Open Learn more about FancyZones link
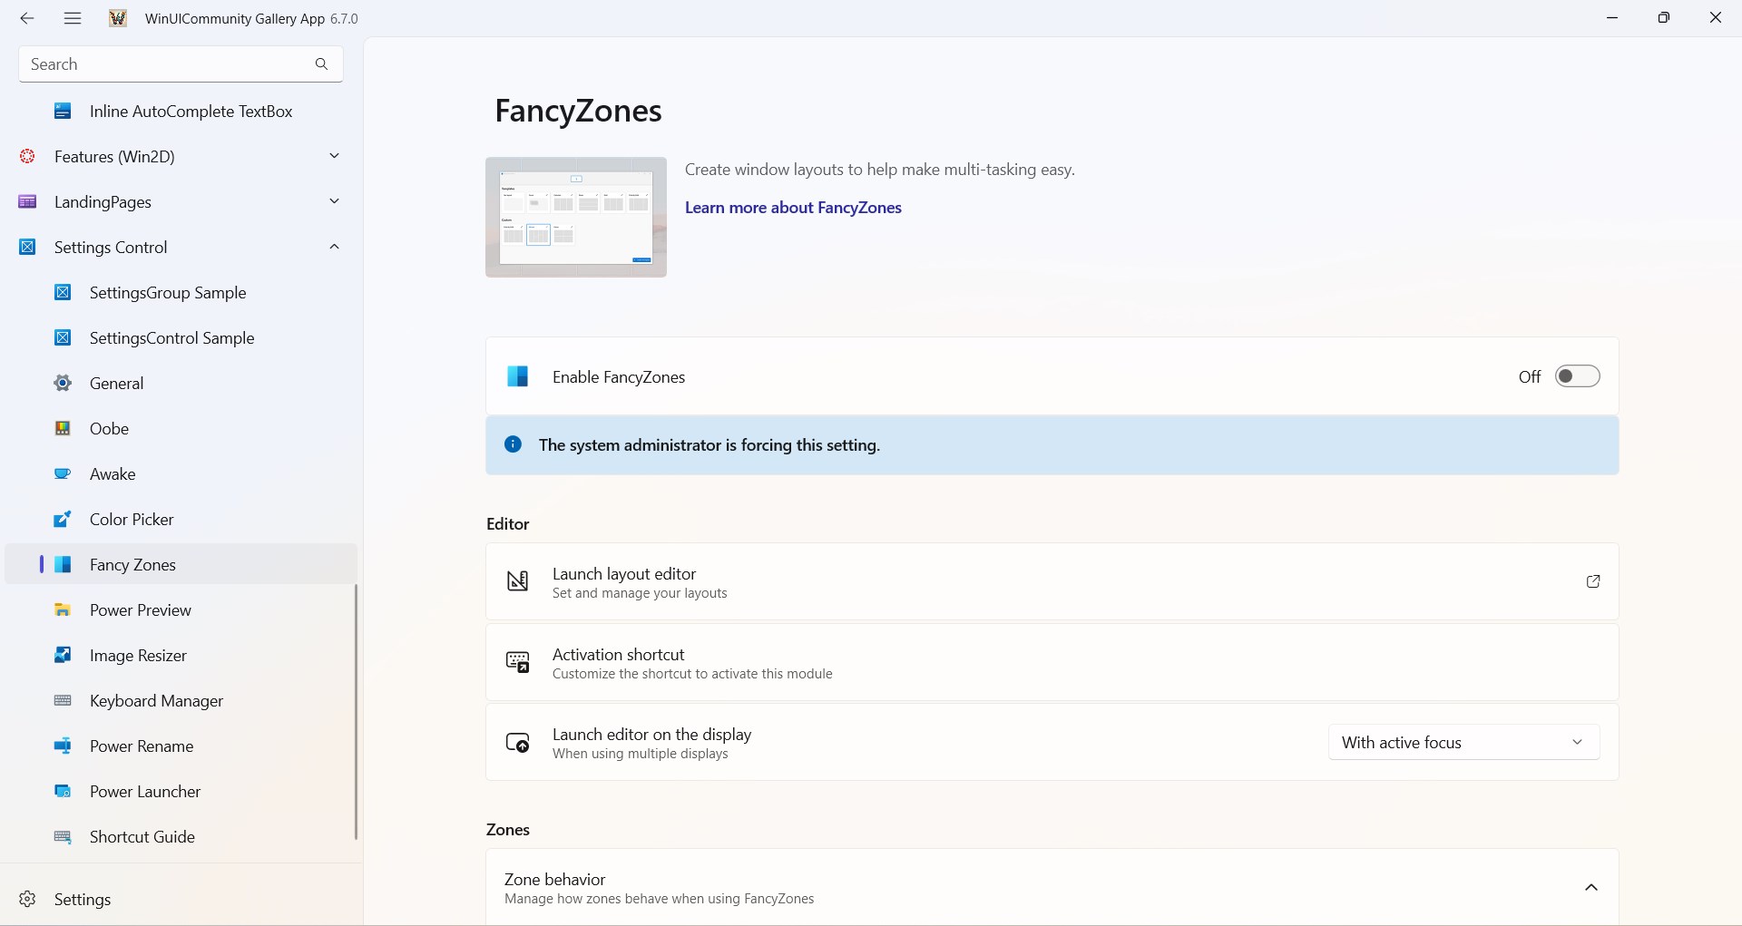This screenshot has height=926, width=1742. pyautogui.click(x=793, y=208)
